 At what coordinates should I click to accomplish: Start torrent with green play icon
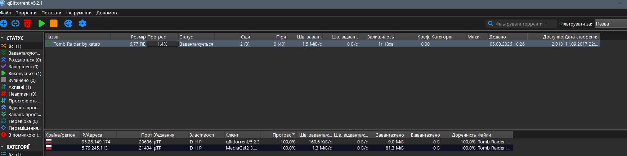[42, 23]
